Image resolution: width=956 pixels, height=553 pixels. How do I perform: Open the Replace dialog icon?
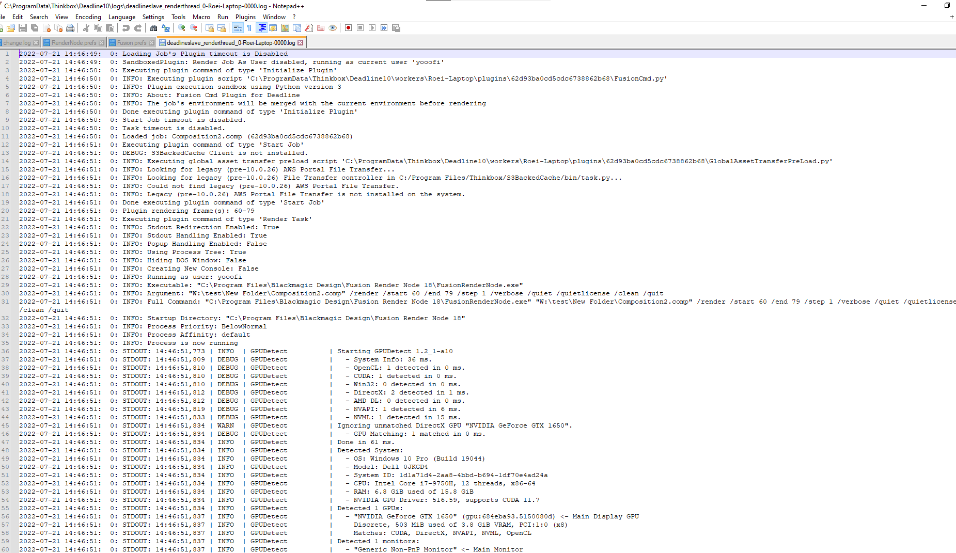[166, 28]
